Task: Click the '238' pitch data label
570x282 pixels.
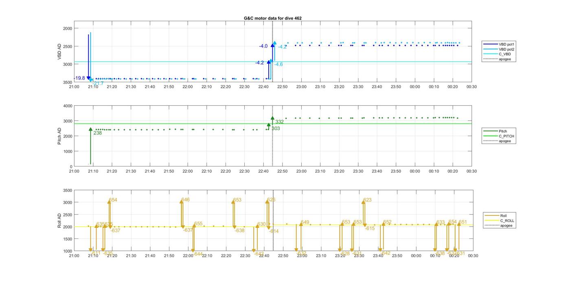Action: pos(98,133)
